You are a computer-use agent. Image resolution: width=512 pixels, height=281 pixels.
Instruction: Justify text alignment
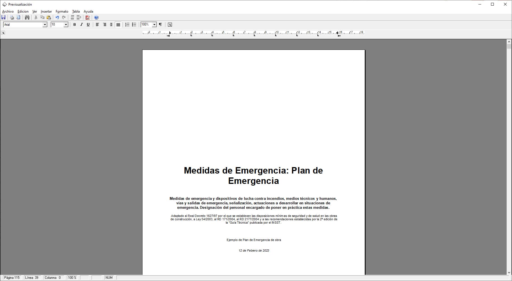pyautogui.click(x=118, y=25)
